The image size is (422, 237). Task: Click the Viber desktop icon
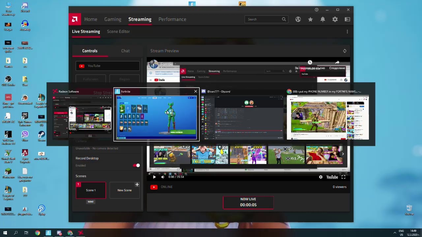click(x=25, y=136)
